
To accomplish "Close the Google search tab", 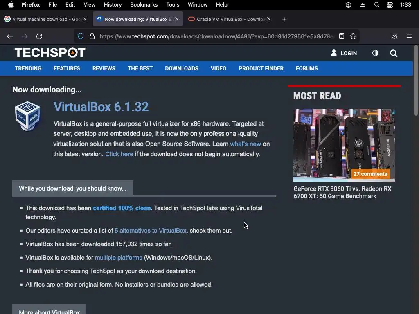I will click(x=85, y=19).
